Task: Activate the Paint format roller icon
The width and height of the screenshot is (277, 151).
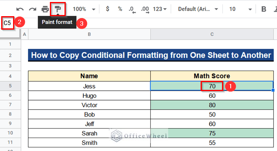Action: [x=58, y=9]
